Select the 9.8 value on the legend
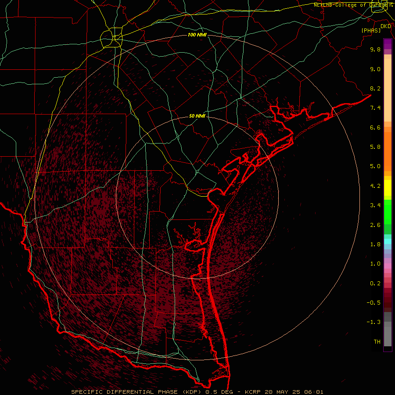395x395 pixels. 375,49
